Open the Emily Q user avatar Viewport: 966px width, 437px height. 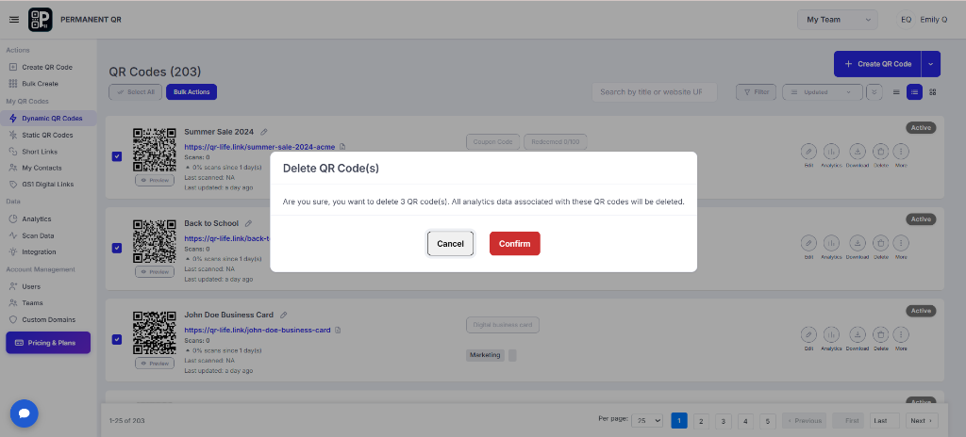click(x=906, y=20)
